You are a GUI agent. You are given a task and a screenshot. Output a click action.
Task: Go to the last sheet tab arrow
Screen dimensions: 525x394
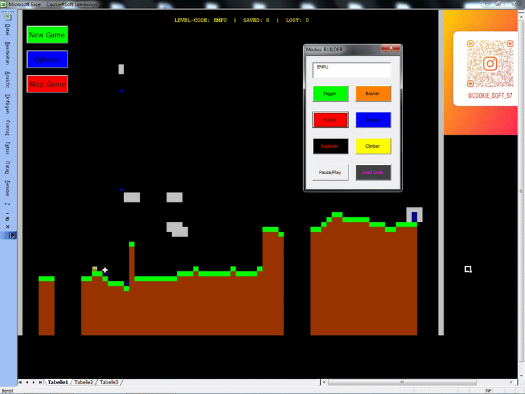coord(40,382)
